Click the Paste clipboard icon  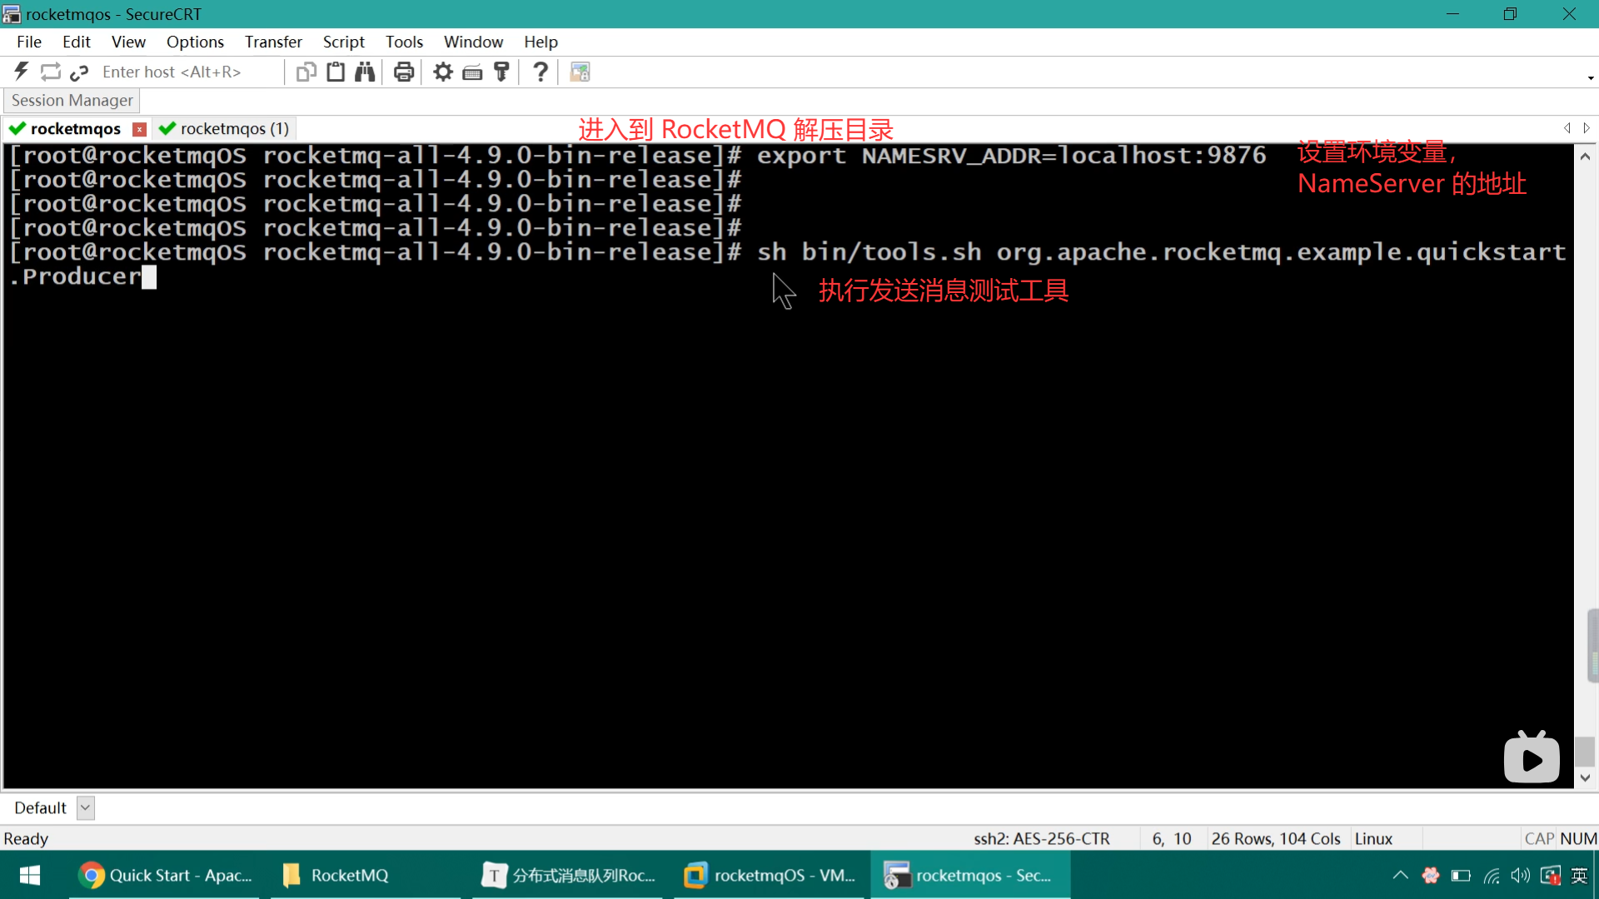click(x=336, y=72)
